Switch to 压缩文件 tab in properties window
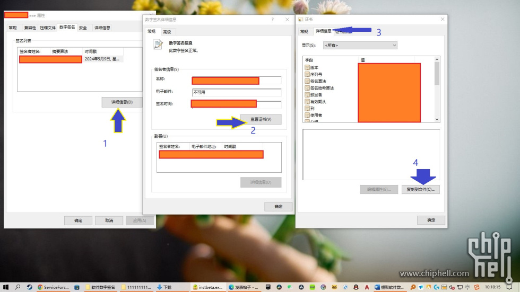The width and height of the screenshot is (520, 292). 48,28
